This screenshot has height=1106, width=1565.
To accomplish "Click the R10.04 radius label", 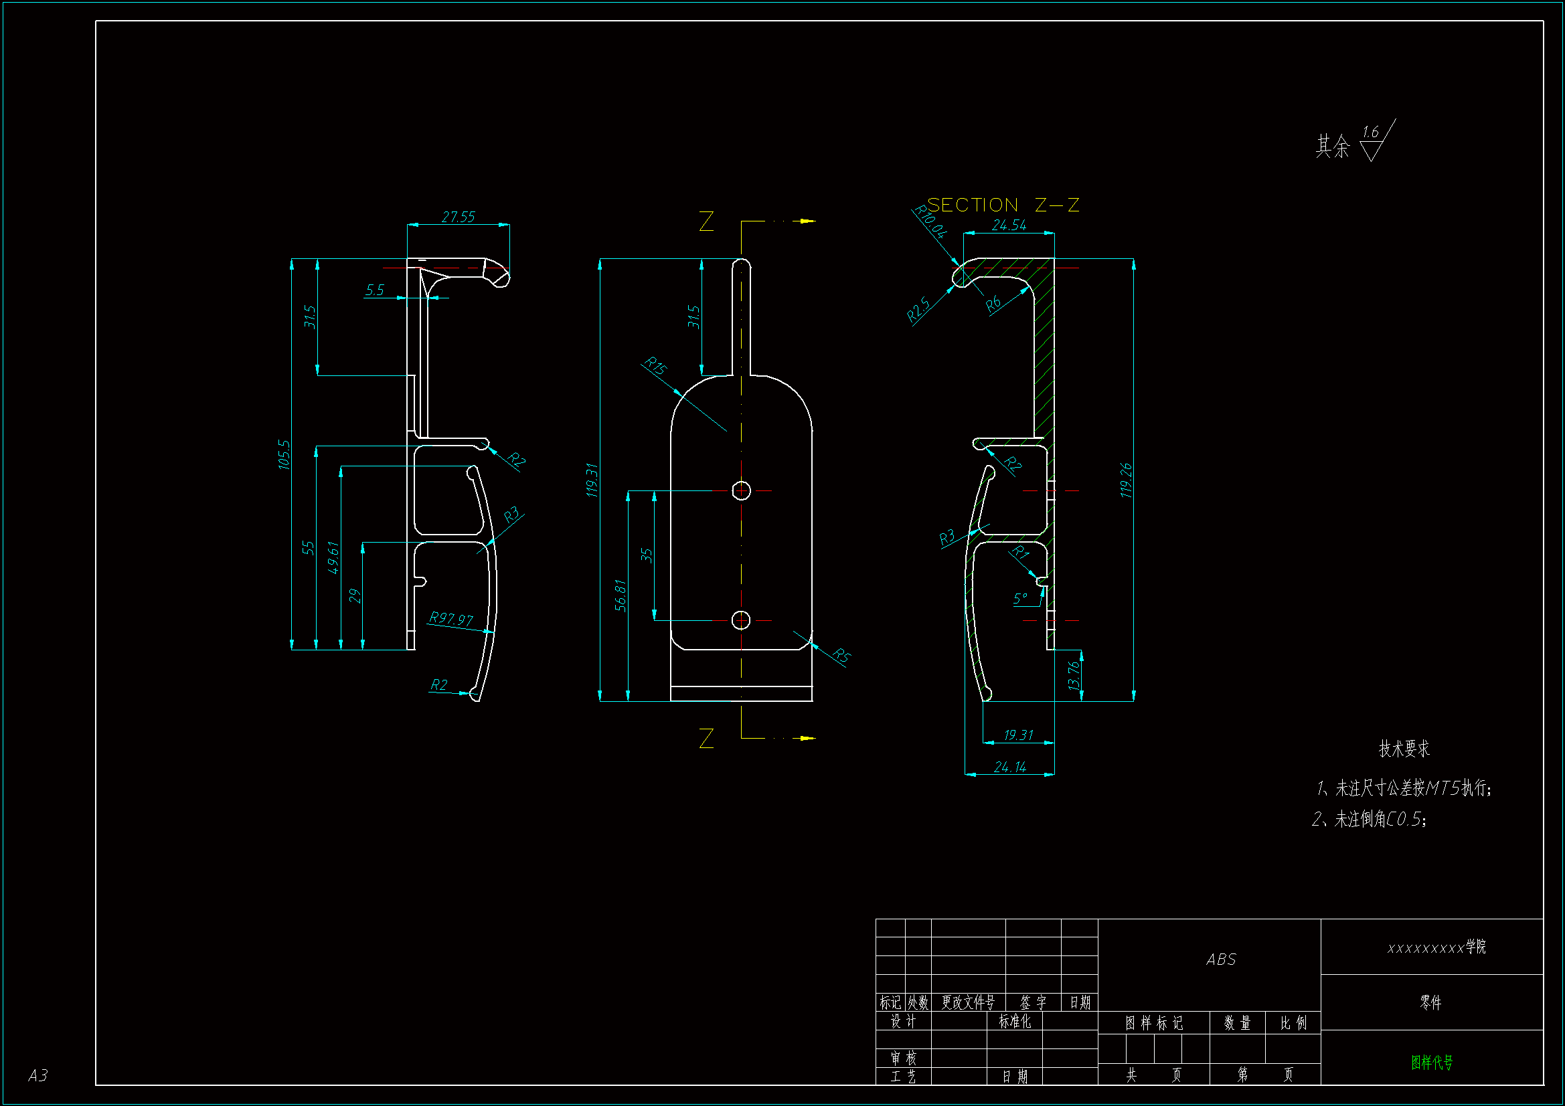I will click(930, 221).
